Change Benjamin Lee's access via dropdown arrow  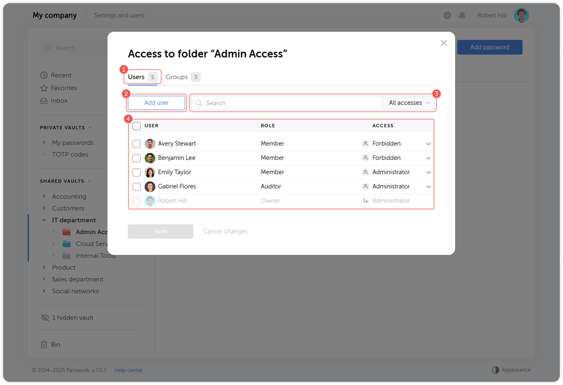[x=428, y=158]
